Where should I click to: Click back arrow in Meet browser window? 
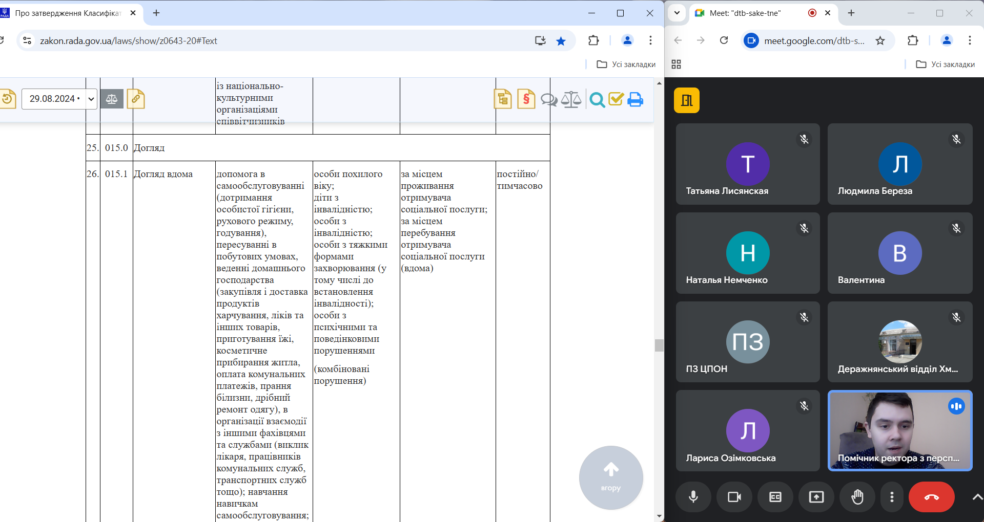pos(678,40)
